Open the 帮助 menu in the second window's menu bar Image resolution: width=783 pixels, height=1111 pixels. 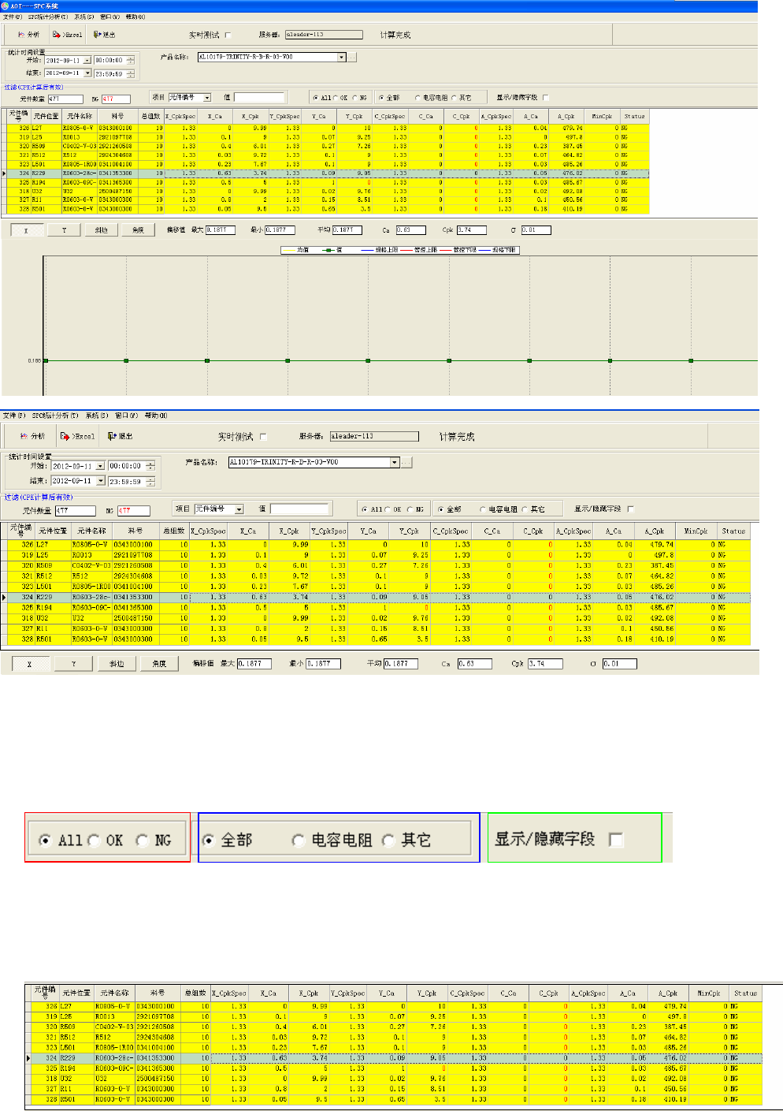click(x=155, y=416)
